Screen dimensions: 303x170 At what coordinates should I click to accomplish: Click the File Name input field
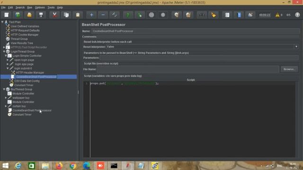point(188,69)
